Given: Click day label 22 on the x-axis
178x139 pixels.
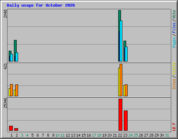Looking at the screenshot, I should 120,135.
